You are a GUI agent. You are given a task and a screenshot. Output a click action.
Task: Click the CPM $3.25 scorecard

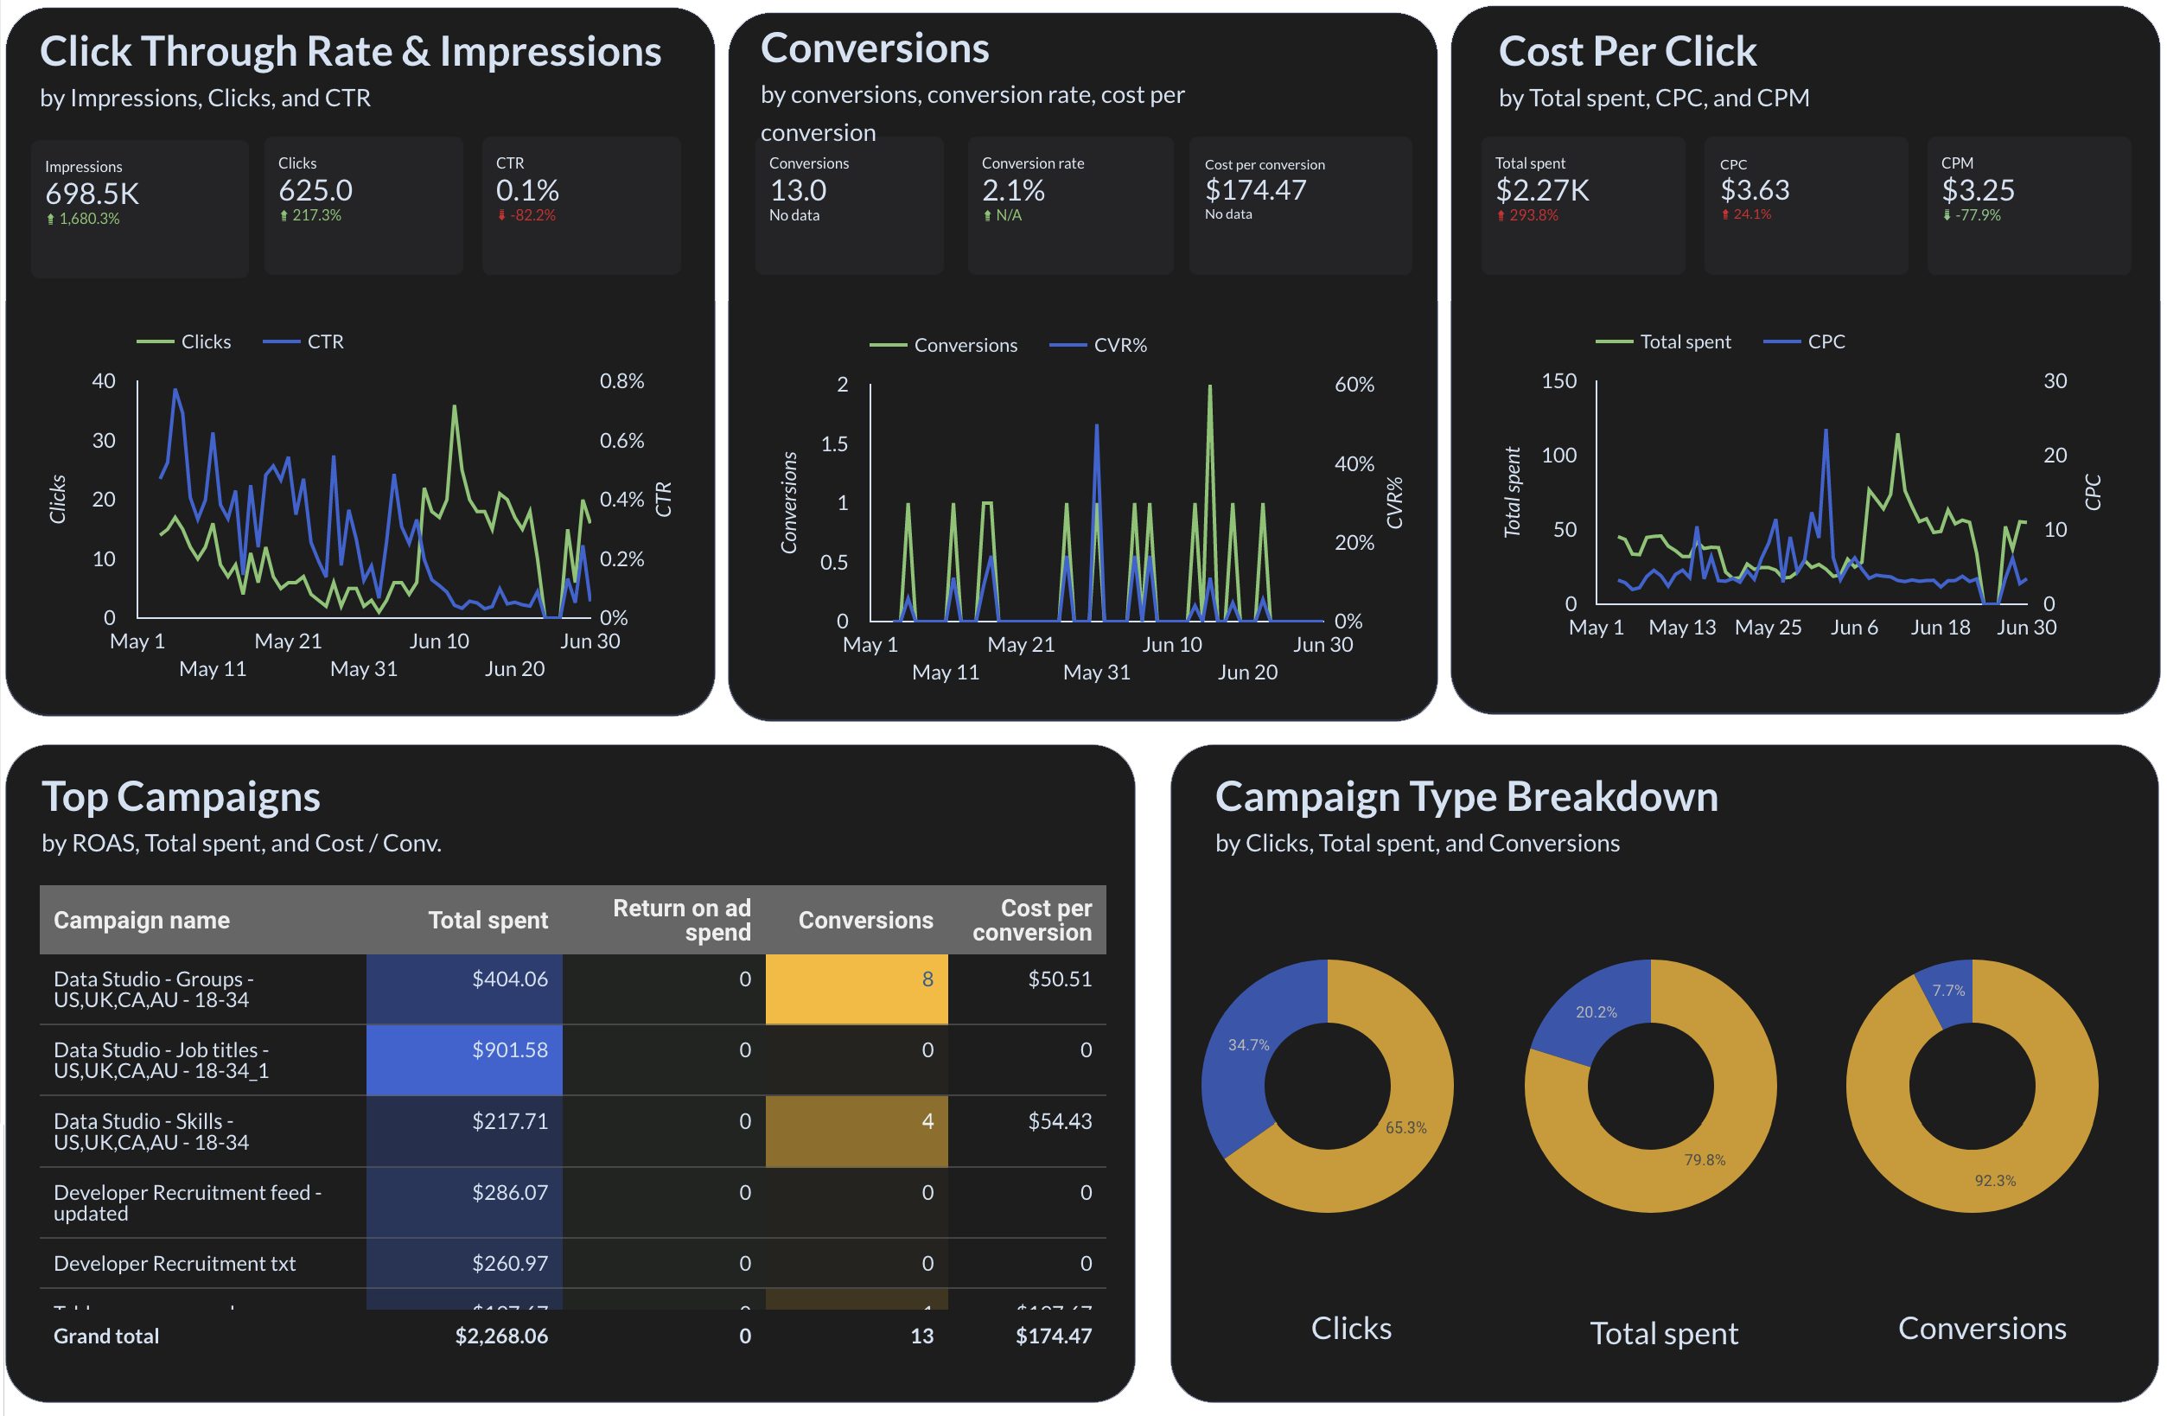pos(2029,206)
